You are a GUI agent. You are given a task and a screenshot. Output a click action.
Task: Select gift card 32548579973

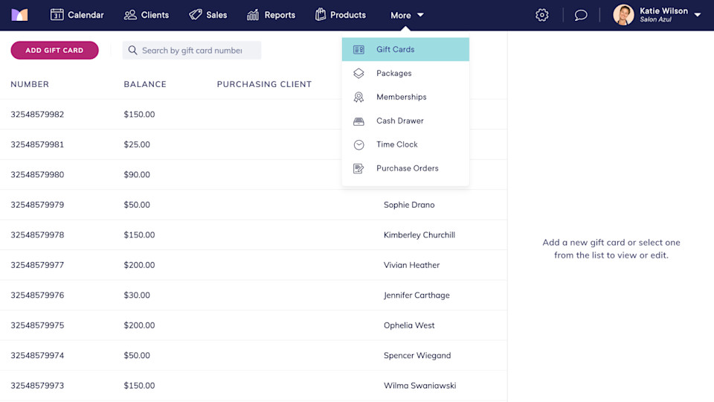click(x=37, y=385)
